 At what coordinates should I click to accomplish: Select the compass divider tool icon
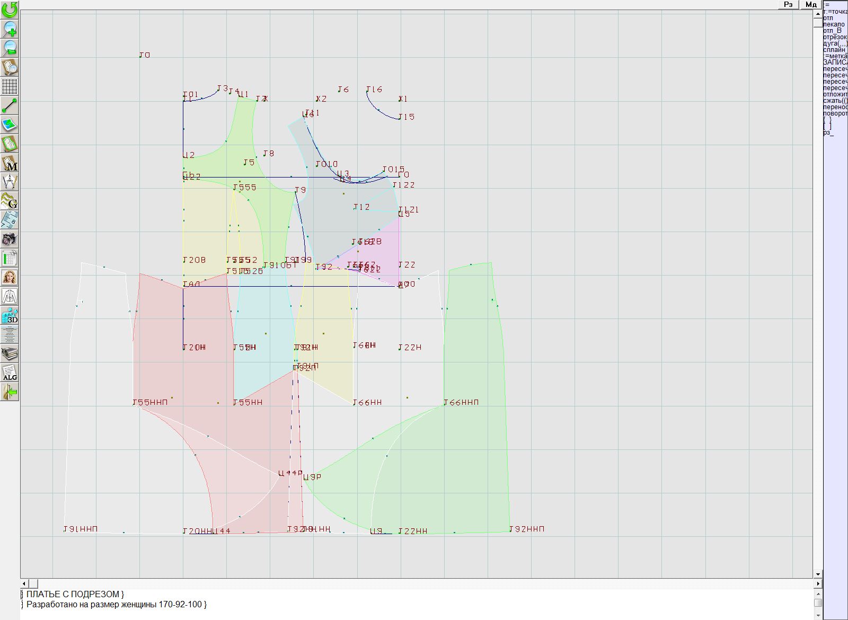pos(10,182)
